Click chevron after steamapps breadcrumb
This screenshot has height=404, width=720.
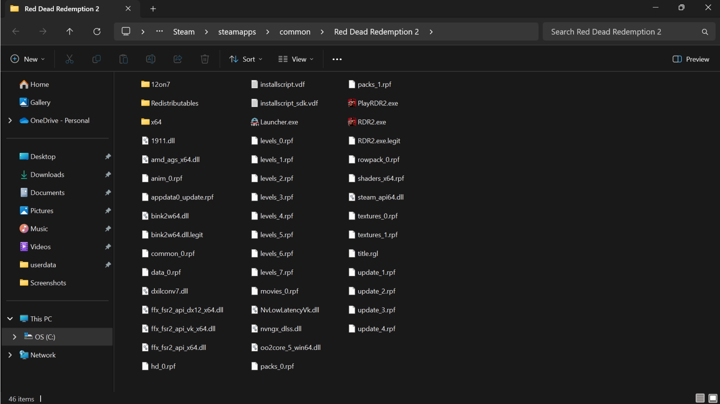click(x=267, y=32)
